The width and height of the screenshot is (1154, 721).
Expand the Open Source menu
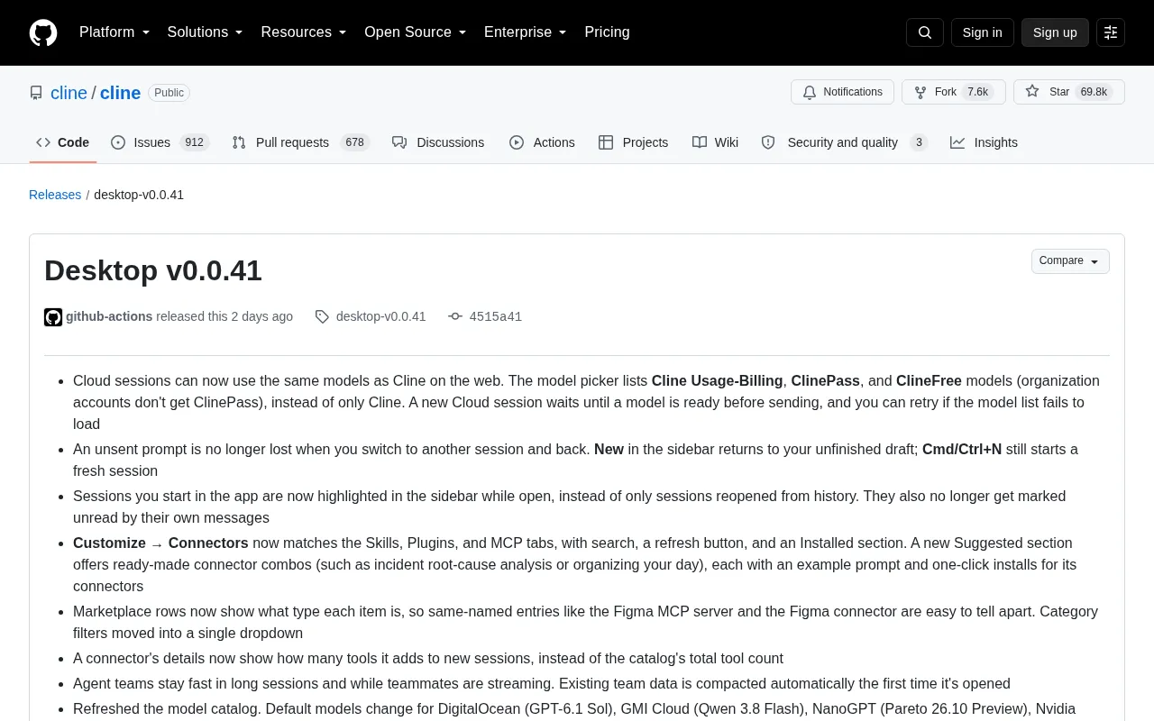point(416,32)
